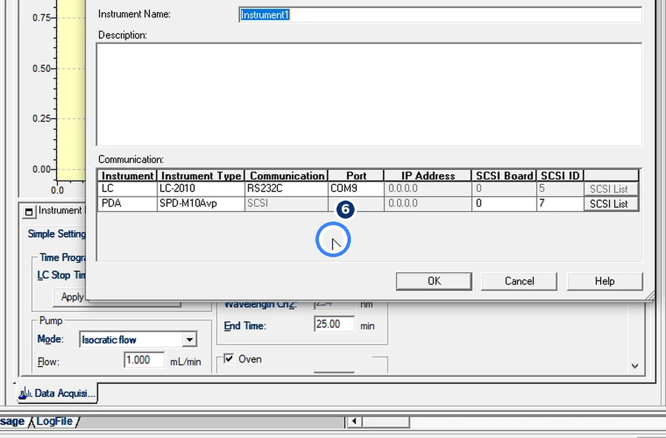The image size is (666, 438).
Task: Click the Flow value field
Action: point(144,360)
